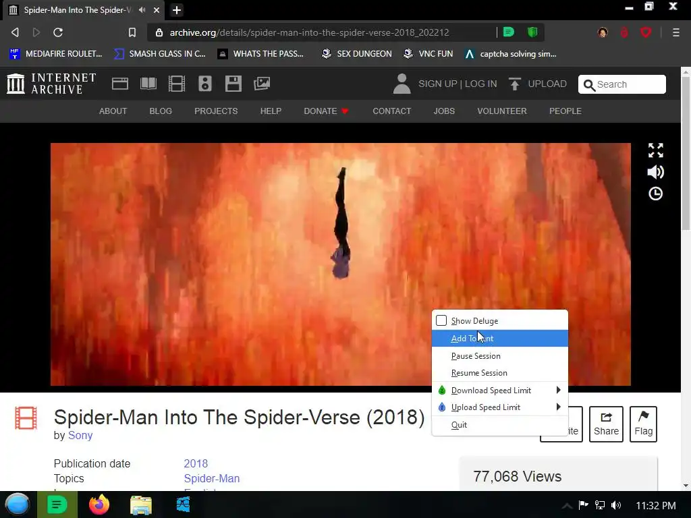
Task: Expand the Upload Speed Limit submenu
Action: coord(500,407)
